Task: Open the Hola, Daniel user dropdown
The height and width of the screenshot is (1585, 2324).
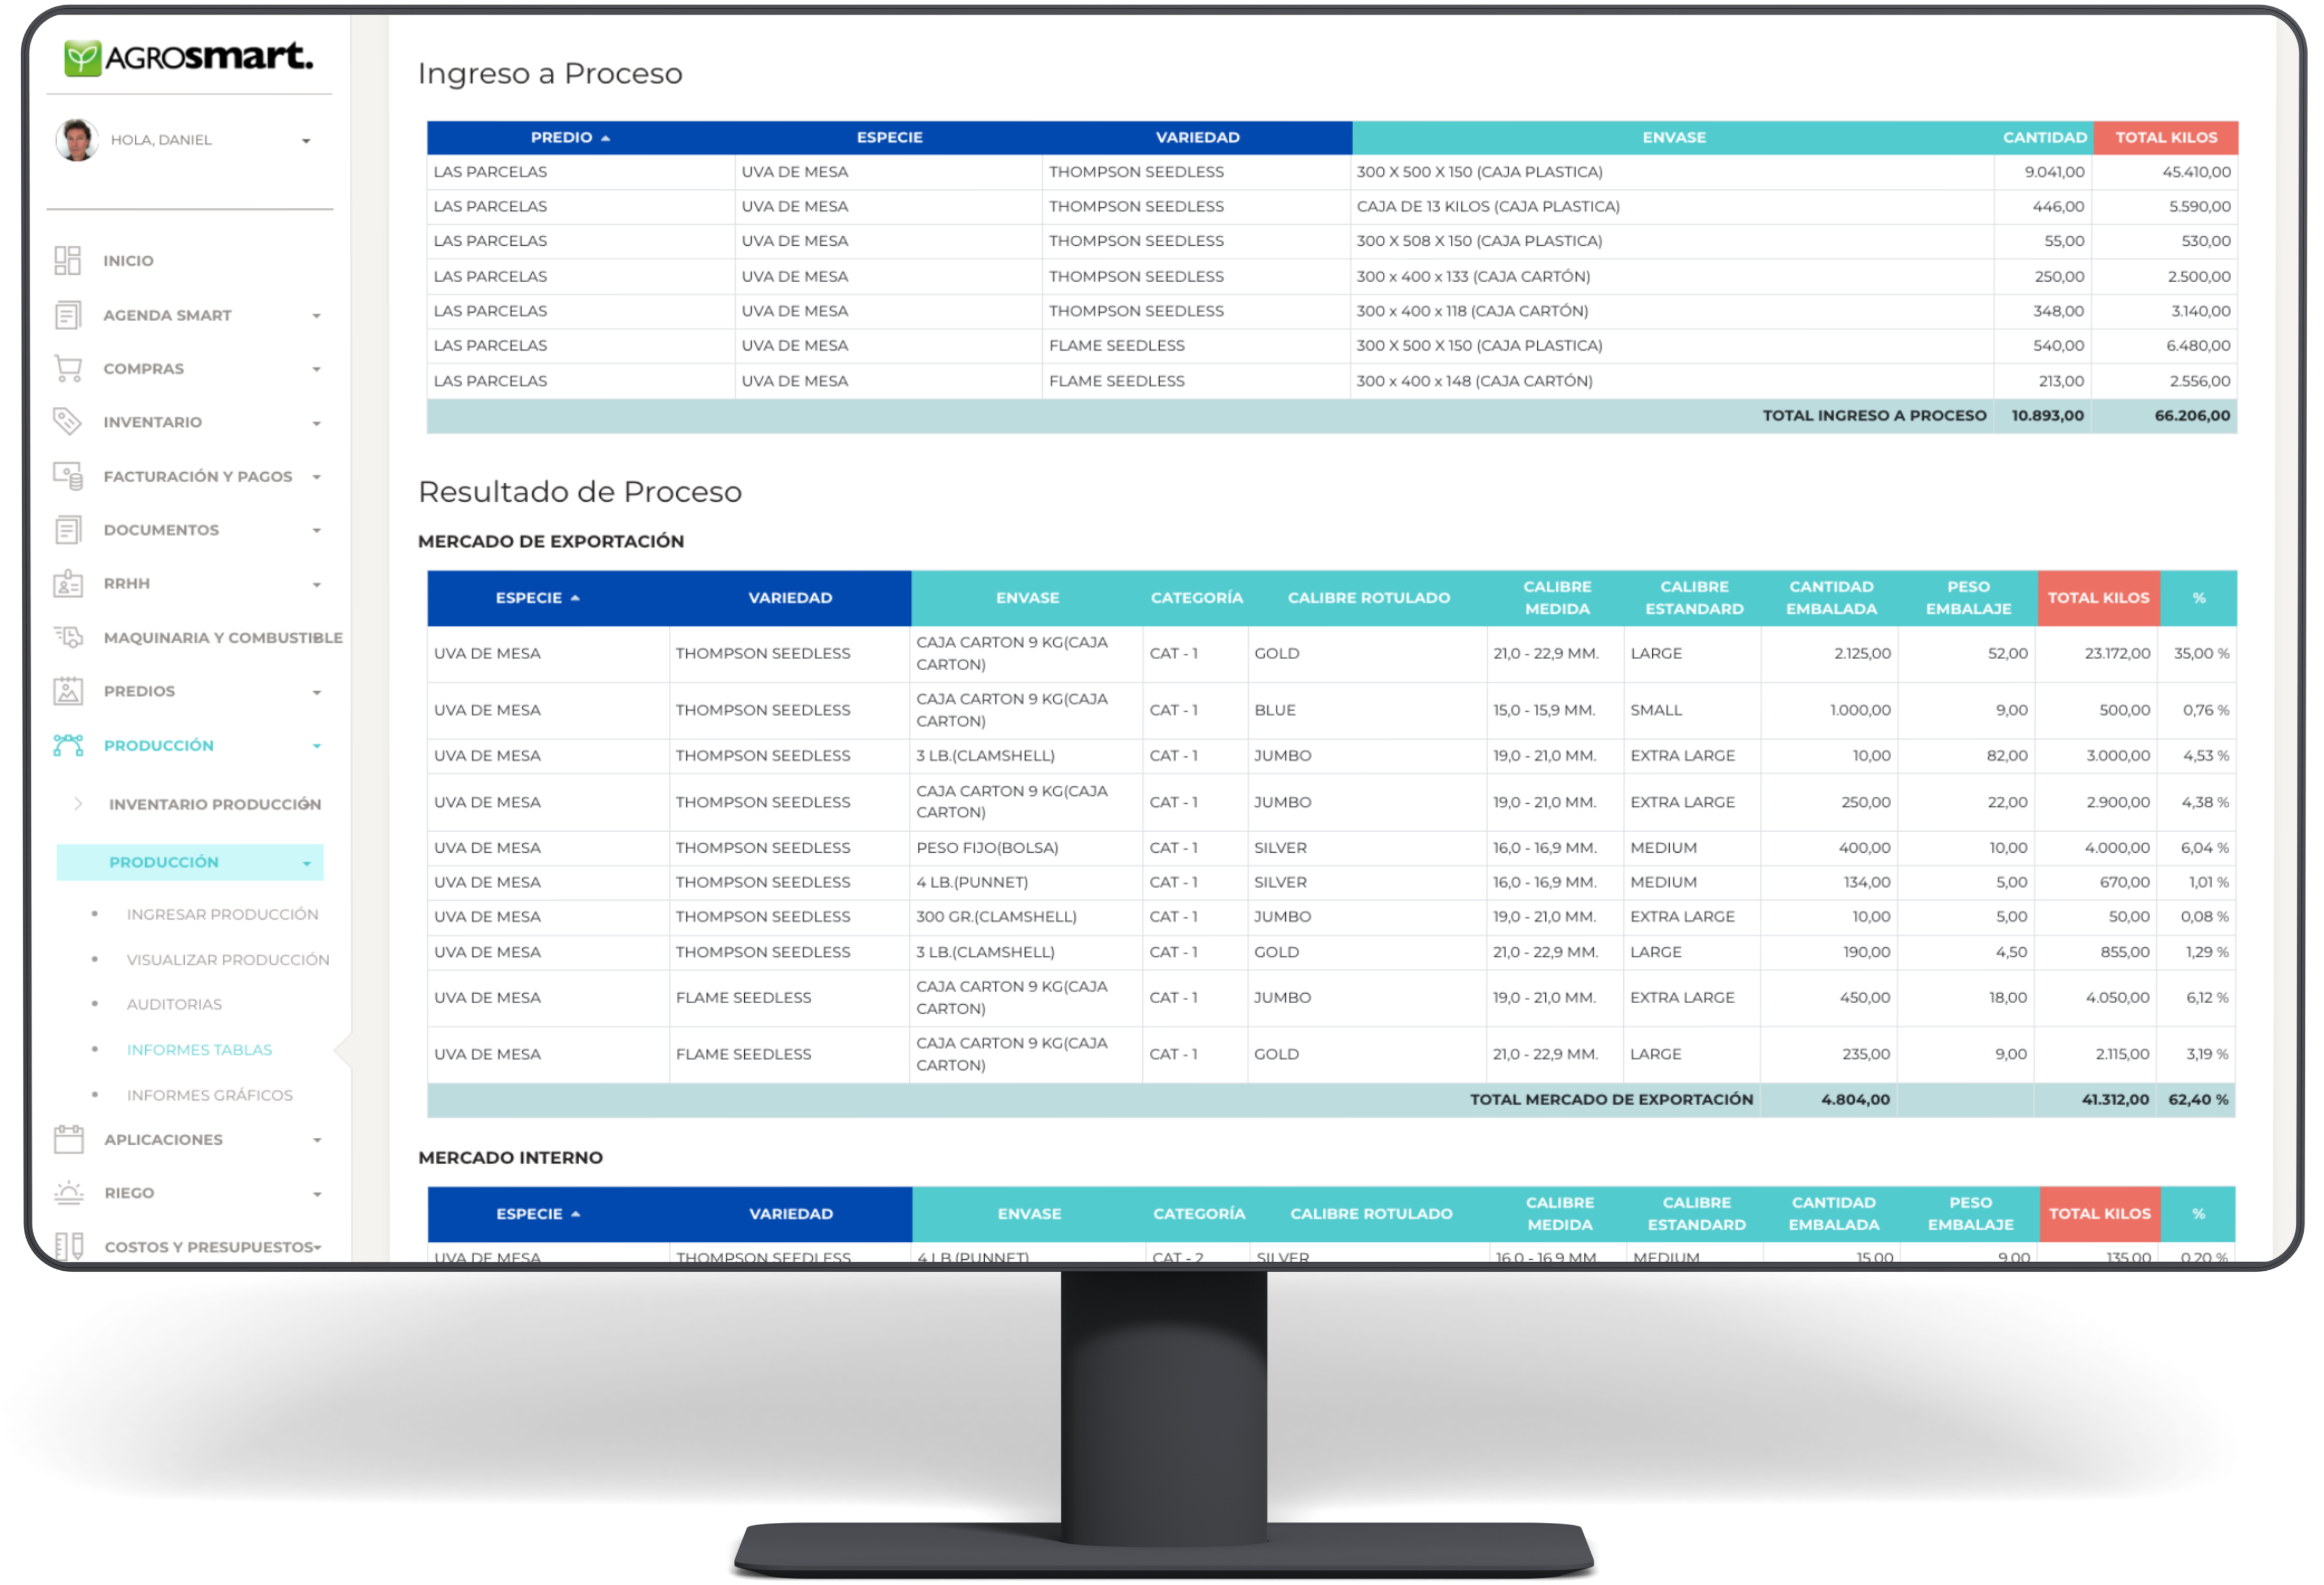Action: click(x=306, y=141)
